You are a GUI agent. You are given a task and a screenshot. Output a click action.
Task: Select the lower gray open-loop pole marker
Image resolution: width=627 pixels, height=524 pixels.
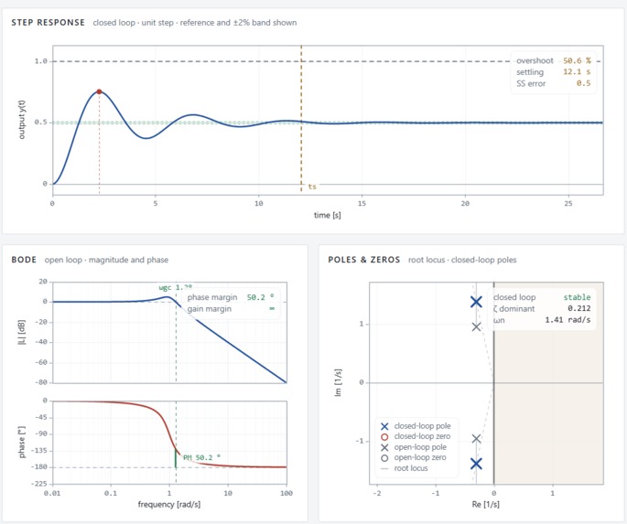point(476,439)
